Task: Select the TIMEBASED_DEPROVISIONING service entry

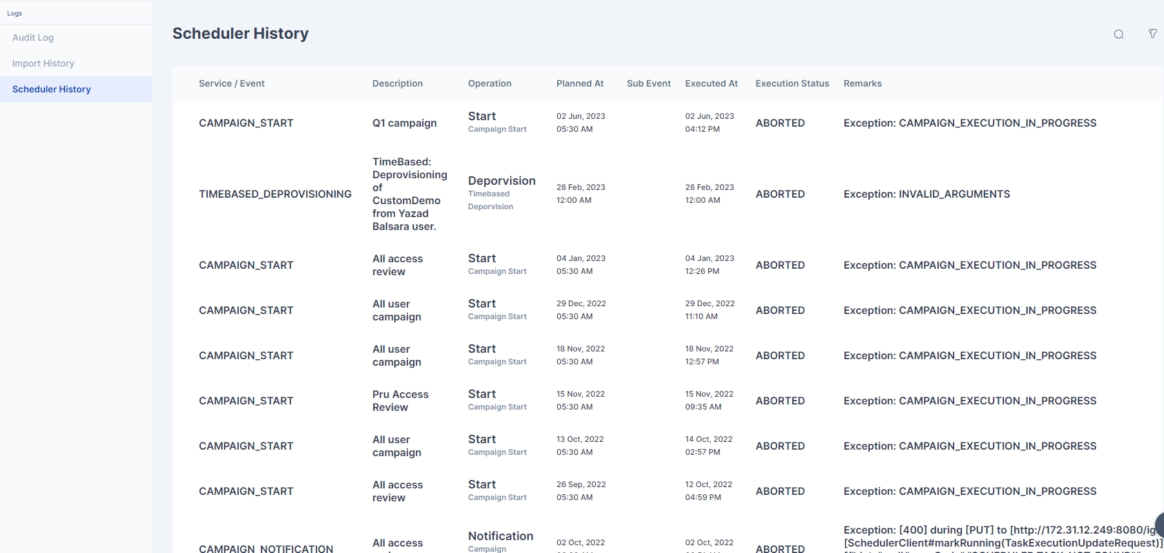Action: (x=275, y=194)
